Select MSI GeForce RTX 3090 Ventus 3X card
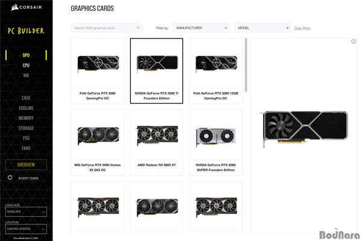 point(97,143)
